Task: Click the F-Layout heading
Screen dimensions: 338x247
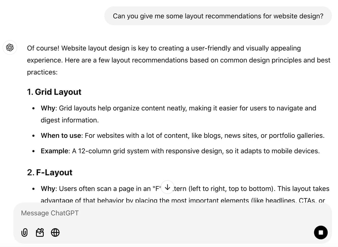Action: pos(49,172)
